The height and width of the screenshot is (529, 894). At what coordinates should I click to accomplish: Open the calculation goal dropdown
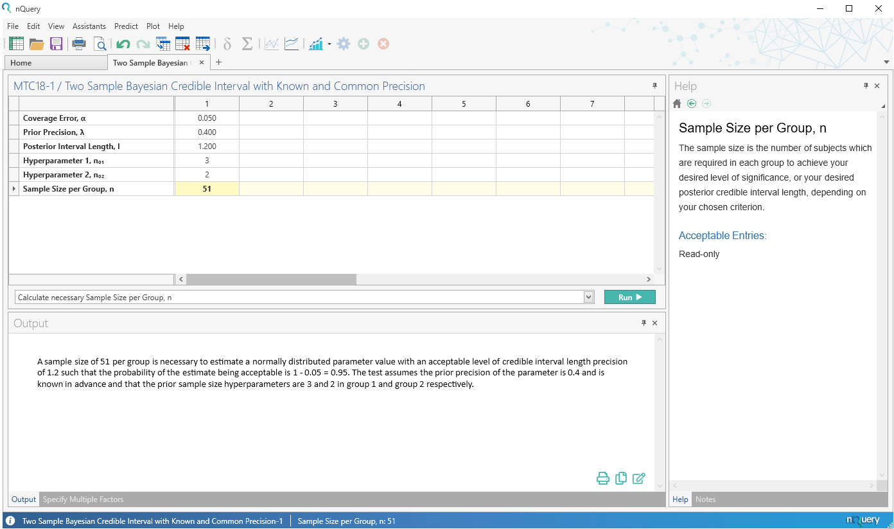(588, 296)
